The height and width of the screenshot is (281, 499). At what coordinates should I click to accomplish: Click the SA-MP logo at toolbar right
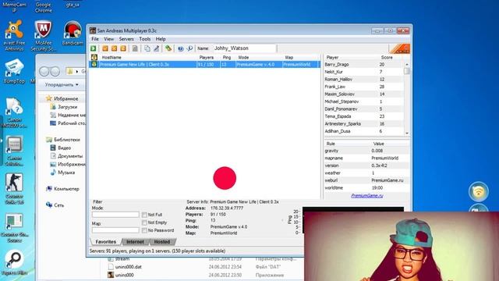point(399,48)
